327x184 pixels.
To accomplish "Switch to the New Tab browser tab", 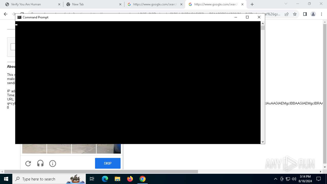I will pos(94,4).
